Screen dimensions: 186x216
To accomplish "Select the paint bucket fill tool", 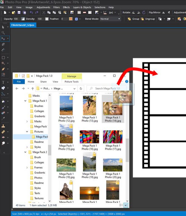I will tap(3, 101).
